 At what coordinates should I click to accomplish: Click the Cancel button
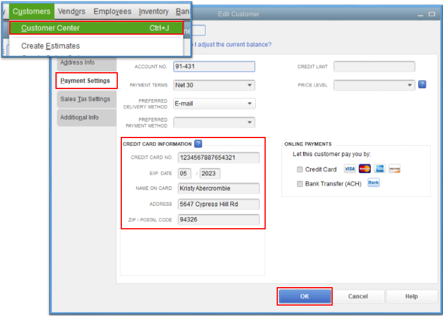[358, 296]
